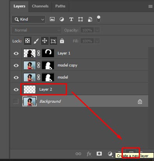Select Layer 1 mask thumbnail
Screen dimensions: 154x161
(48, 53)
